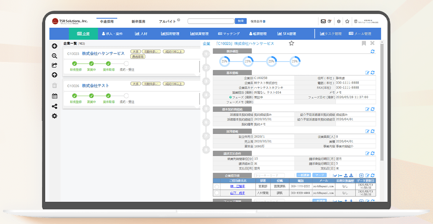The width and height of the screenshot is (433, 224).
Task: Select the radio button for 山下 成子
Action: point(217,193)
